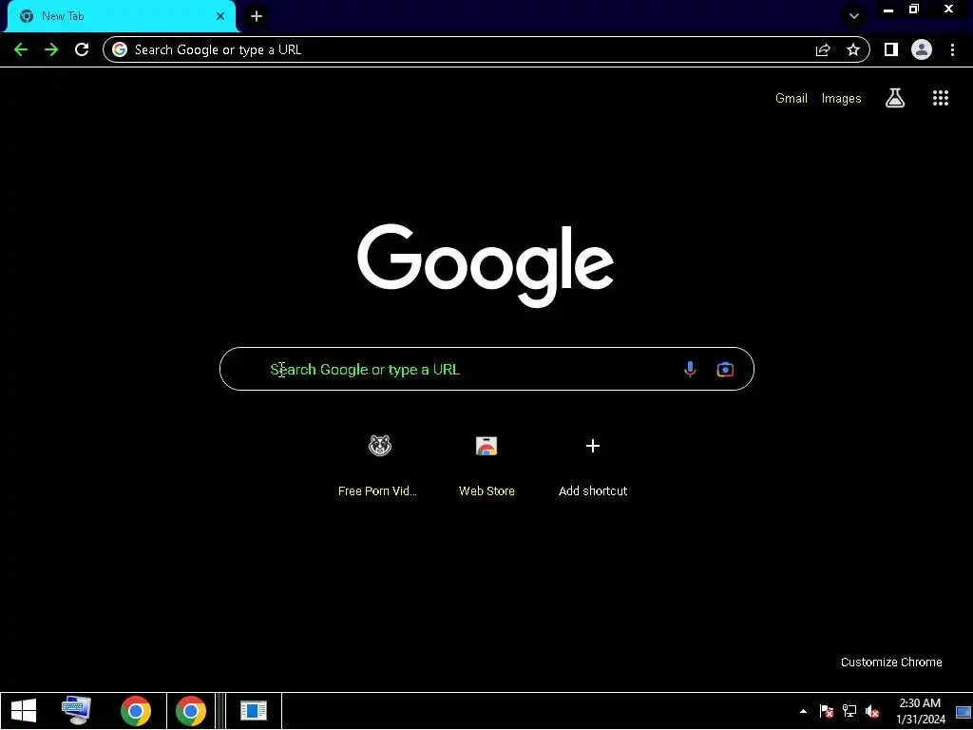Open network status tray icon
This screenshot has width=973, height=730.
point(849,711)
